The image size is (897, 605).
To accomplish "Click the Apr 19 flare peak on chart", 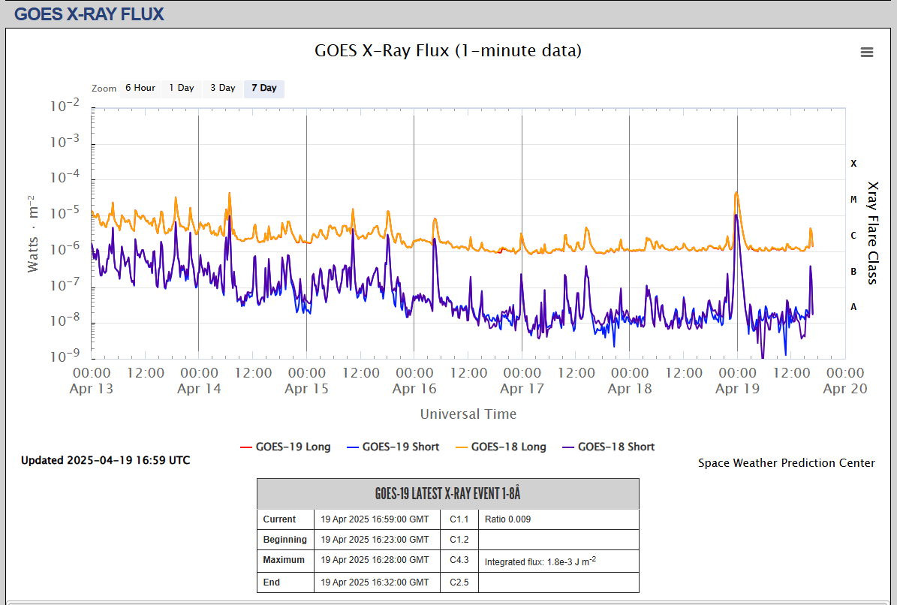I will pyautogui.click(x=736, y=193).
